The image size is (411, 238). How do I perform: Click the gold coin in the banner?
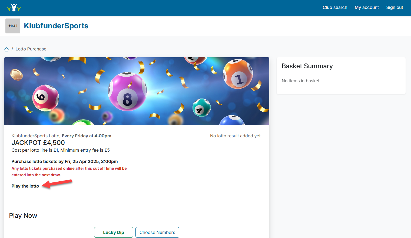pyautogui.click(x=16, y=75)
